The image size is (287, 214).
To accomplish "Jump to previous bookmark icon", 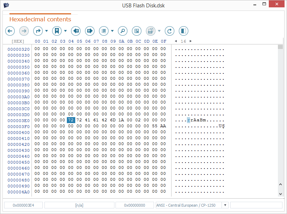I will point(76,31).
